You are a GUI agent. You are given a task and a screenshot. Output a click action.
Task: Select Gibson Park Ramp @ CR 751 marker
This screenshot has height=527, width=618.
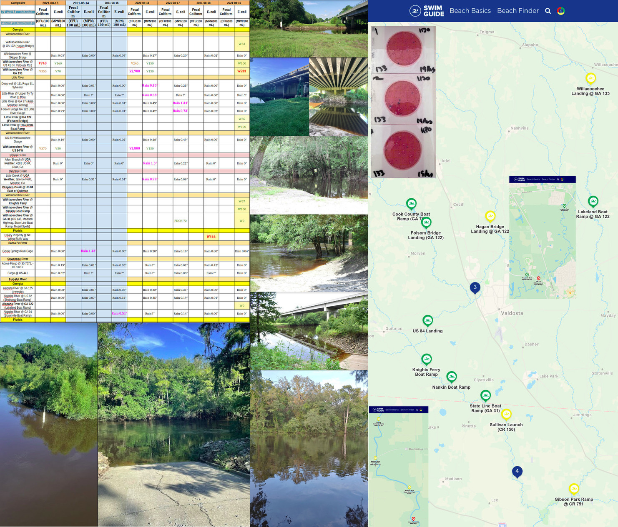pyautogui.click(x=574, y=489)
